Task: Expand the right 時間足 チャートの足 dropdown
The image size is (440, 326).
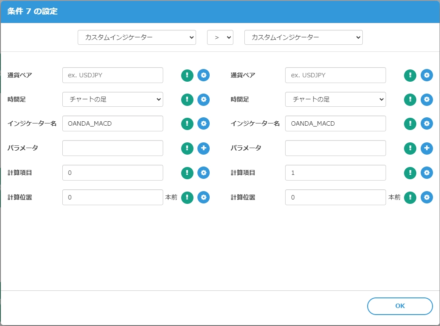Action: pyautogui.click(x=336, y=99)
